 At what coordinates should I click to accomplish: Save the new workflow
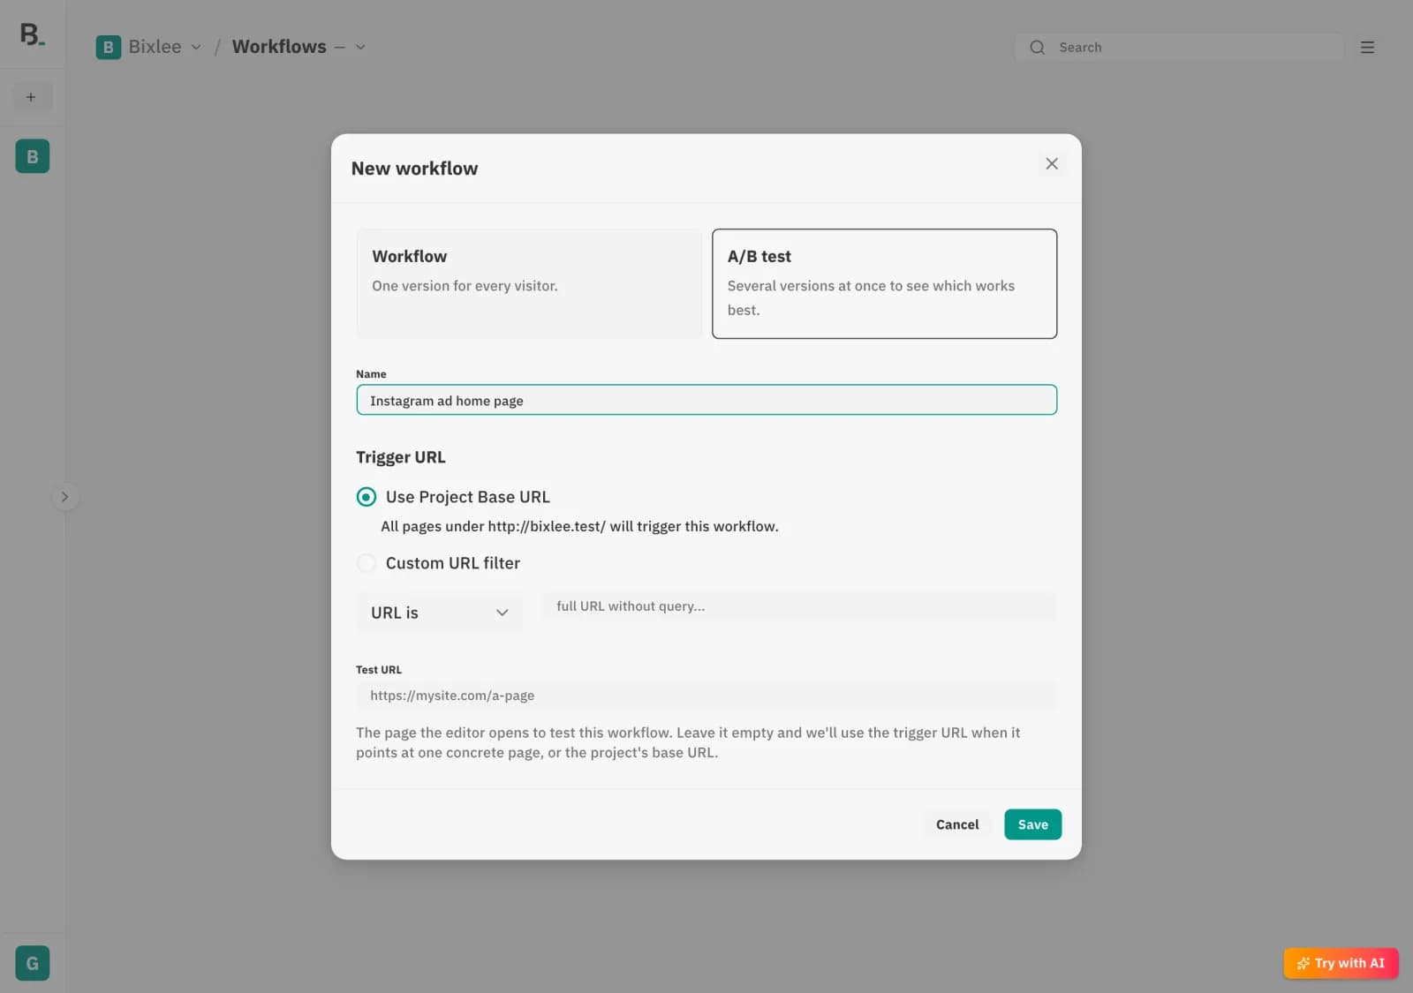click(1032, 824)
